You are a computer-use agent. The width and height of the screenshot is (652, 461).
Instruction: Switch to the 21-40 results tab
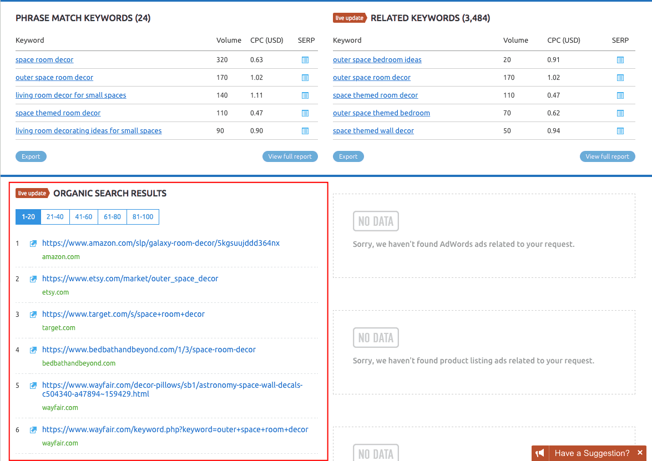[x=54, y=217]
